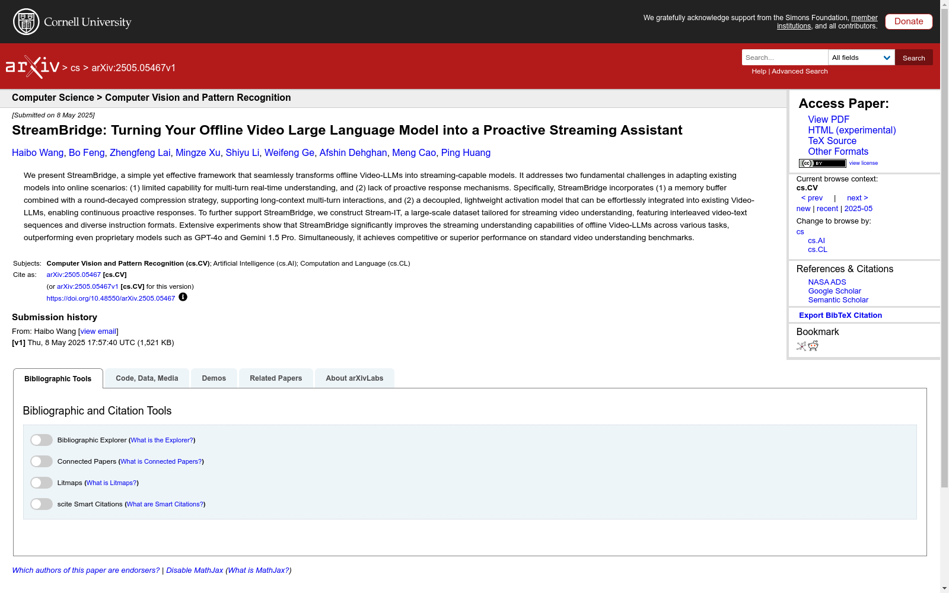Focus the Search input field
This screenshot has height=593, width=949.
[785, 58]
